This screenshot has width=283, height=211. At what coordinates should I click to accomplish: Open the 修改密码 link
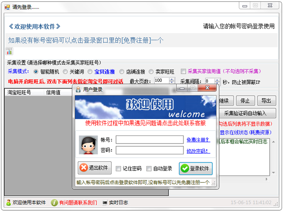pyautogui.click(x=198, y=151)
